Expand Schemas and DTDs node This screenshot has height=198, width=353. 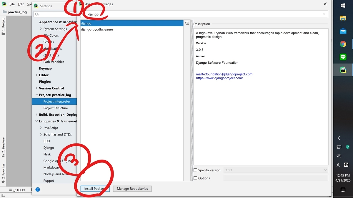[x=41, y=134]
